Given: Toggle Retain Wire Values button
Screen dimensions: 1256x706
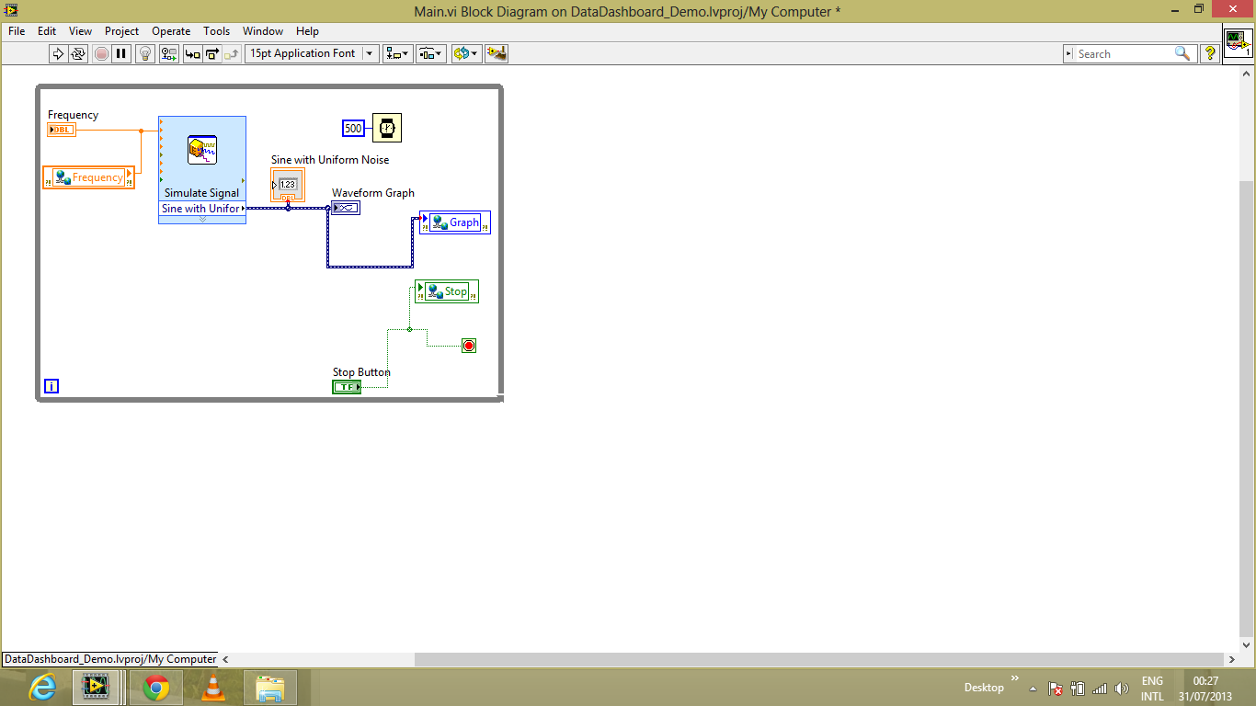Looking at the screenshot, I should 169,53.
